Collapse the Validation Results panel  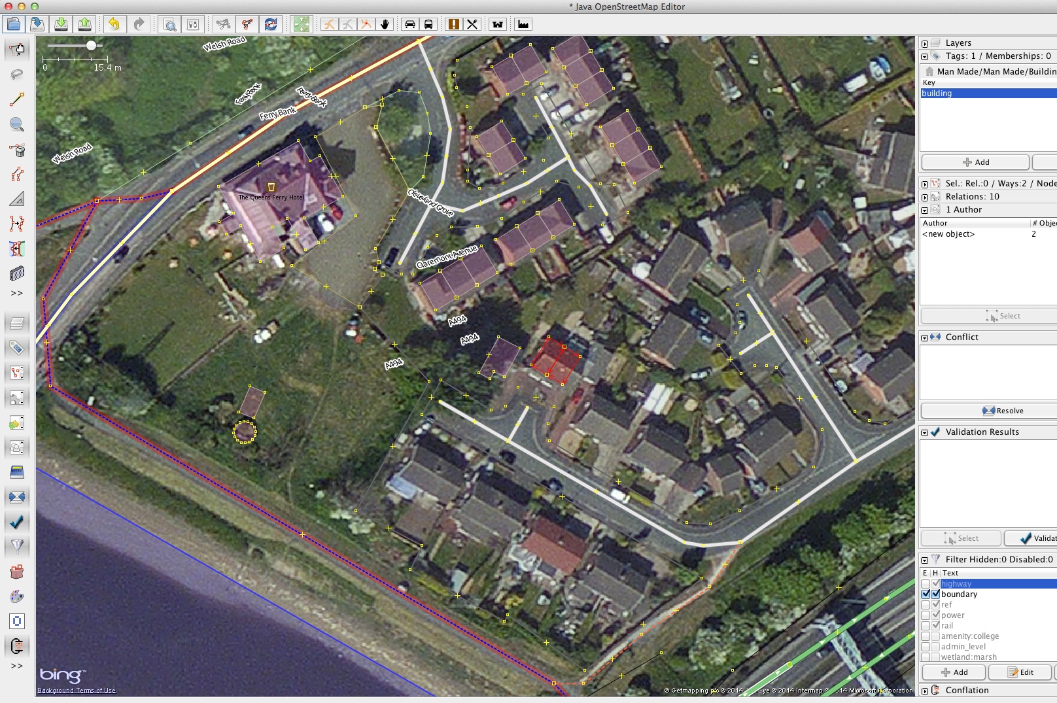pyautogui.click(x=925, y=432)
